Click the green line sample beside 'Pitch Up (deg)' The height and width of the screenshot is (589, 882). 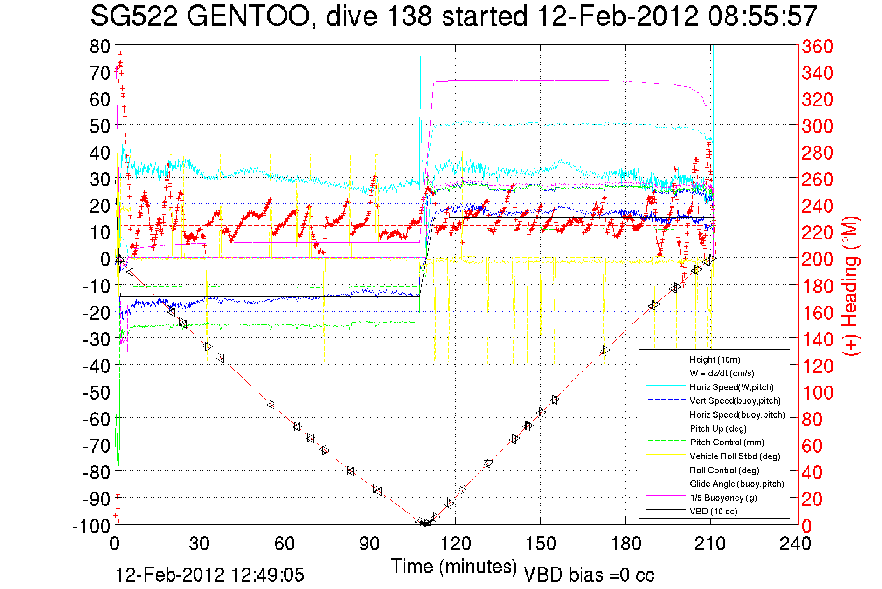[x=665, y=427]
